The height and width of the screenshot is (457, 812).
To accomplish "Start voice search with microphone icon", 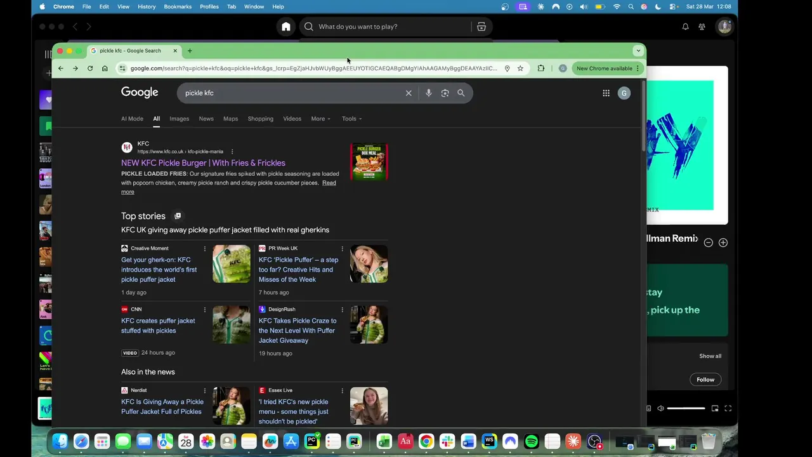I will 429,93.
